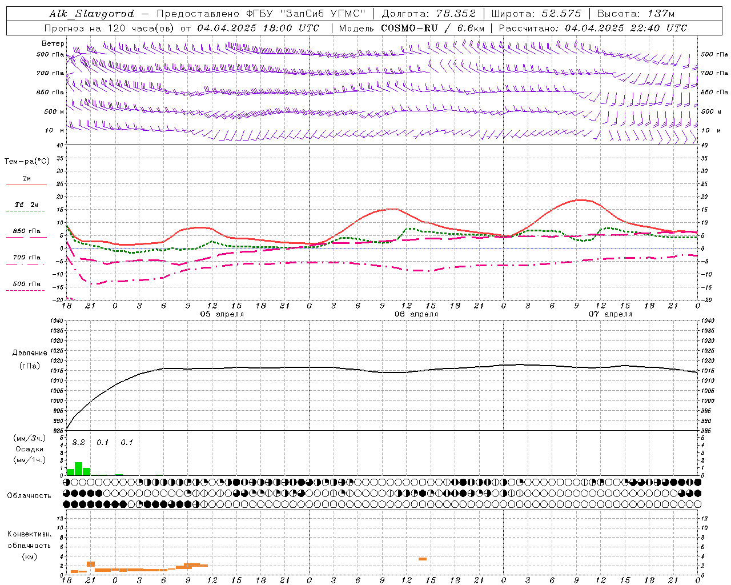Click the model name COSMO-RU / 6.6км

click(x=432, y=28)
